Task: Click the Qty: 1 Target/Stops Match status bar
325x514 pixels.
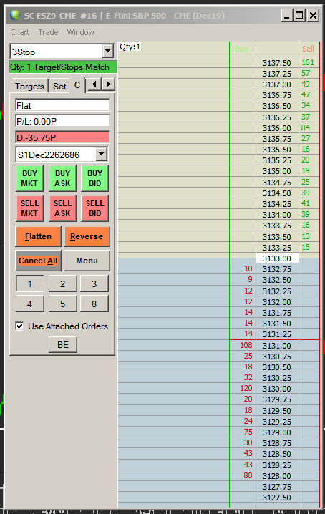Action: tap(63, 67)
